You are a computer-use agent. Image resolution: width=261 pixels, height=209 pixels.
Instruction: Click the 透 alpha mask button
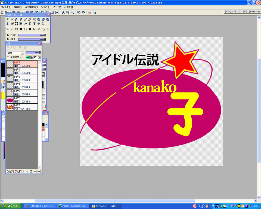click(32, 57)
